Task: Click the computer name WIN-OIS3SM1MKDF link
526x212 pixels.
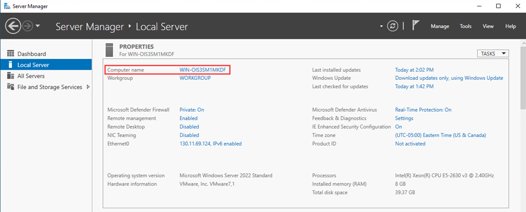Action: tap(203, 70)
